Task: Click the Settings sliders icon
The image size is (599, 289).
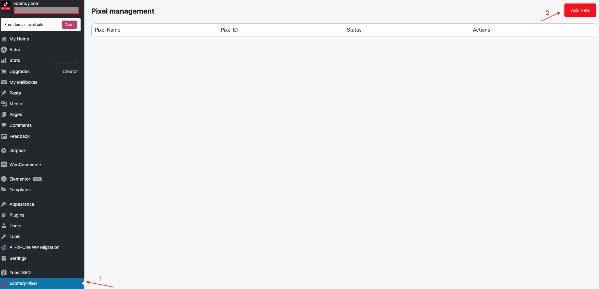Action: coord(4,258)
